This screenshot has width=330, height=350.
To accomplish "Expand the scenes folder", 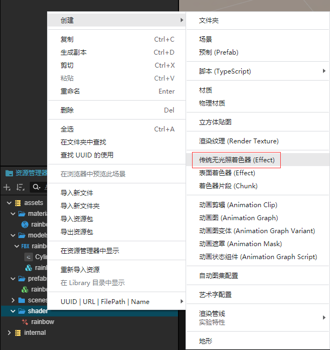I will click(x=13, y=300).
